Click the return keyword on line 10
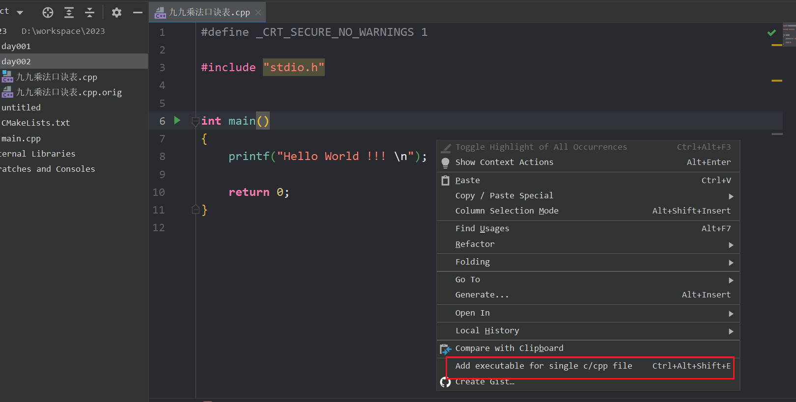796x402 pixels. coord(249,192)
